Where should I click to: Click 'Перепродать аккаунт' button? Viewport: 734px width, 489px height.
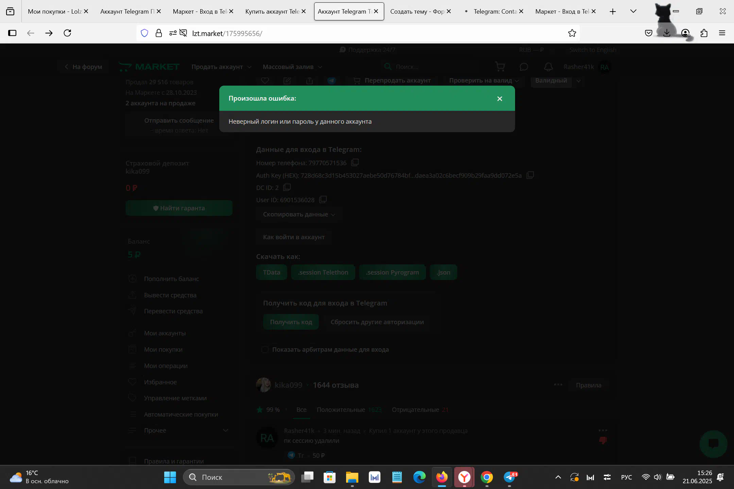(392, 81)
